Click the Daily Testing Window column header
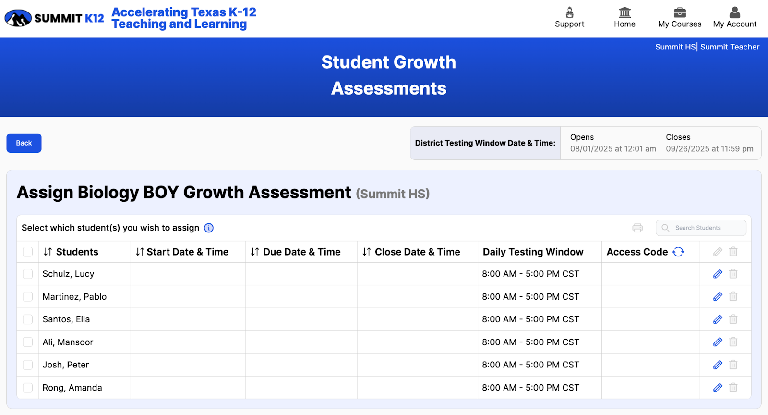Image resolution: width=768 pixels, height=415 pixels. (533, 252)
